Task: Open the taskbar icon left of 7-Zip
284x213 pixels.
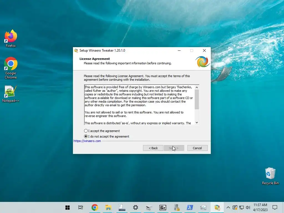Action: (x=149, y=207)
